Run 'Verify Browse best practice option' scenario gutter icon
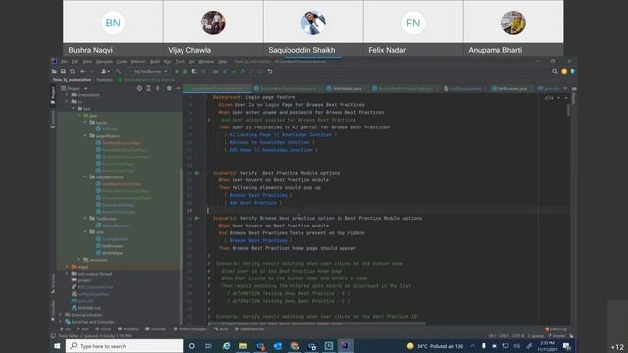 197,218
